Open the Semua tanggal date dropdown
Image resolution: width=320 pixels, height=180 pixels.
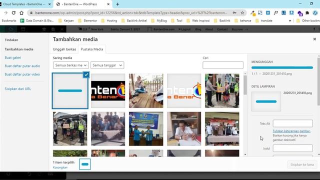(107, 65)
